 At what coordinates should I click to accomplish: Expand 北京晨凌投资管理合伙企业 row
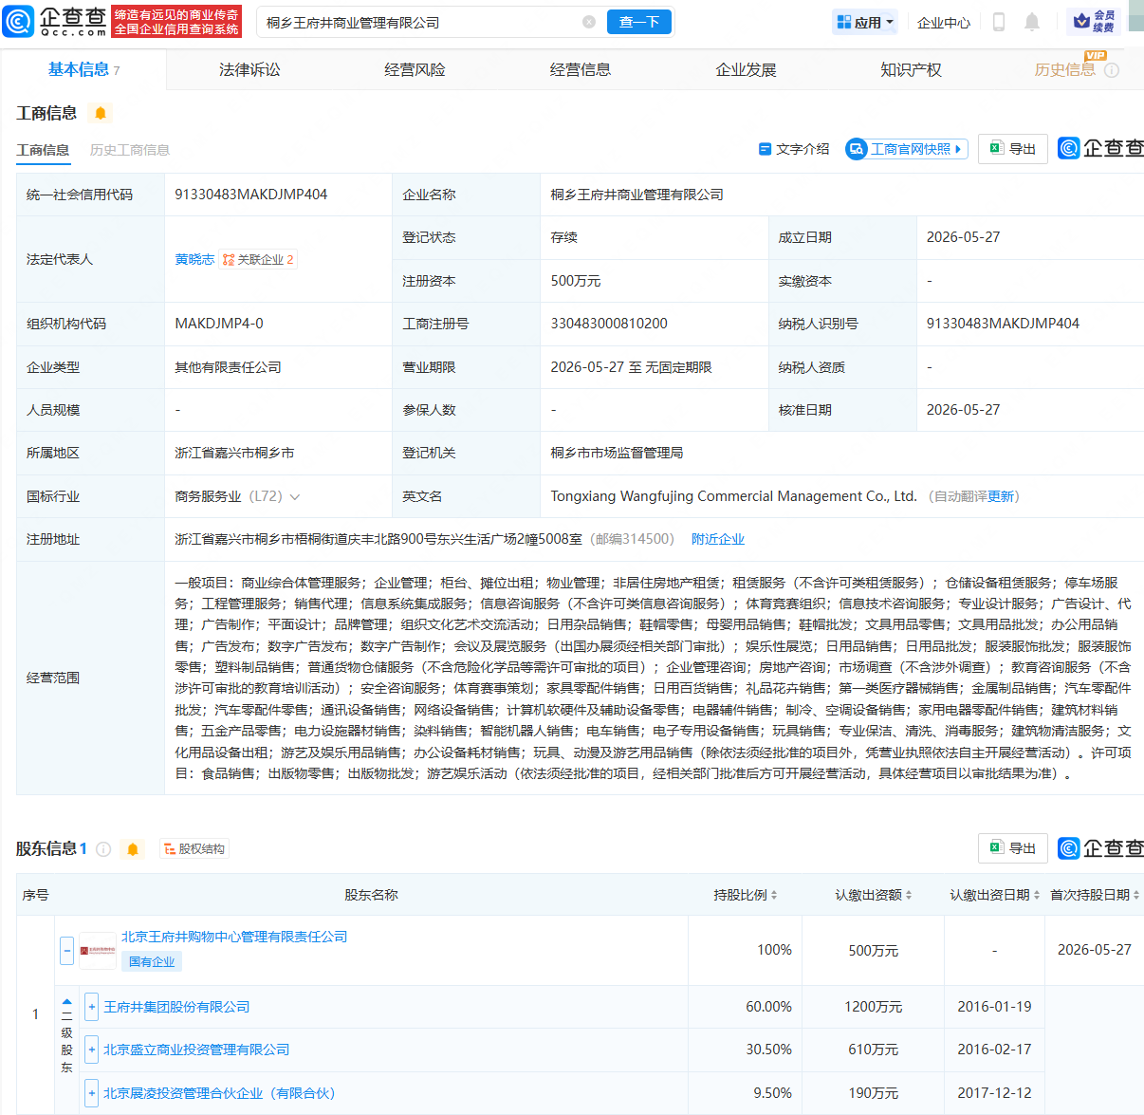pyautogui.click(x=92, y=1093)
